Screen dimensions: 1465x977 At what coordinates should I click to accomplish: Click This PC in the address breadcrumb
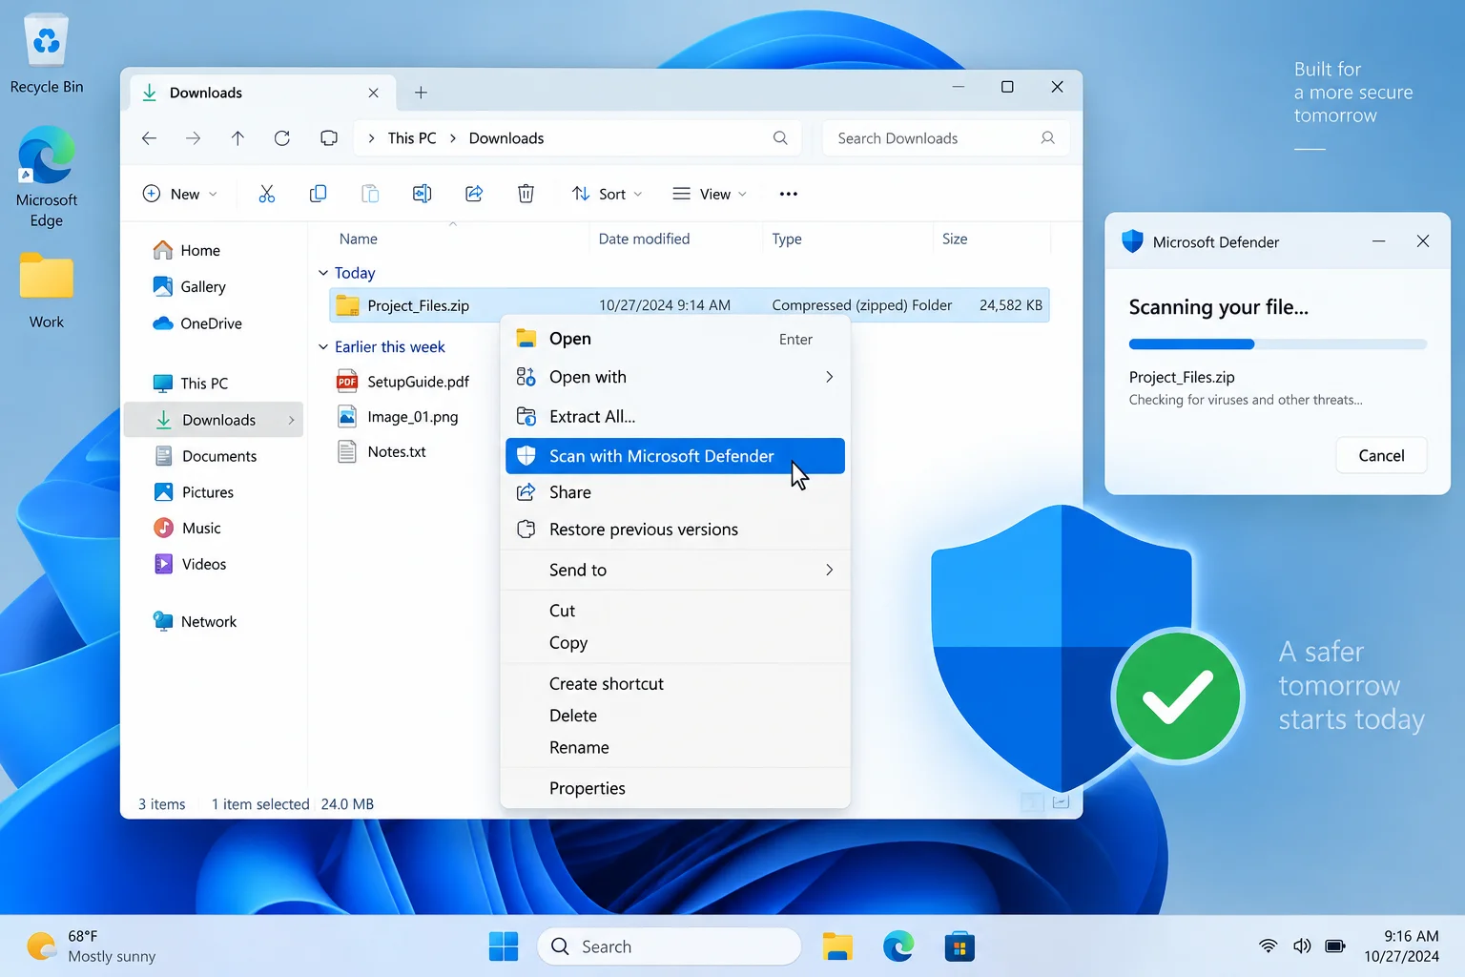point(412,138)
